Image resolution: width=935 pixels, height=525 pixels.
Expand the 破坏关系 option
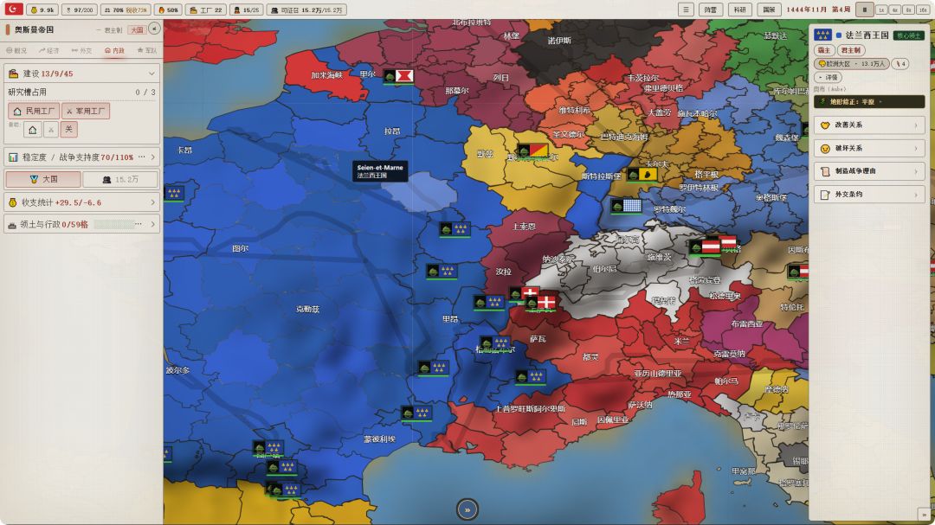(x=869, y=149)
